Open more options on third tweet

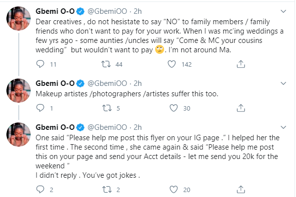coord(283,127)
